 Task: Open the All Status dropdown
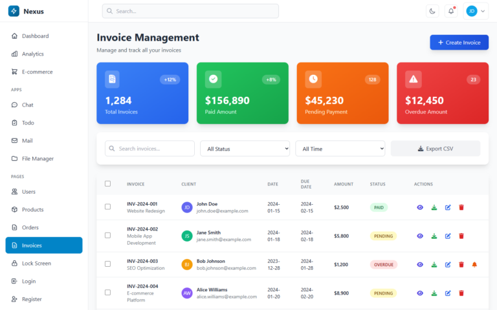[x=245, y=149]
